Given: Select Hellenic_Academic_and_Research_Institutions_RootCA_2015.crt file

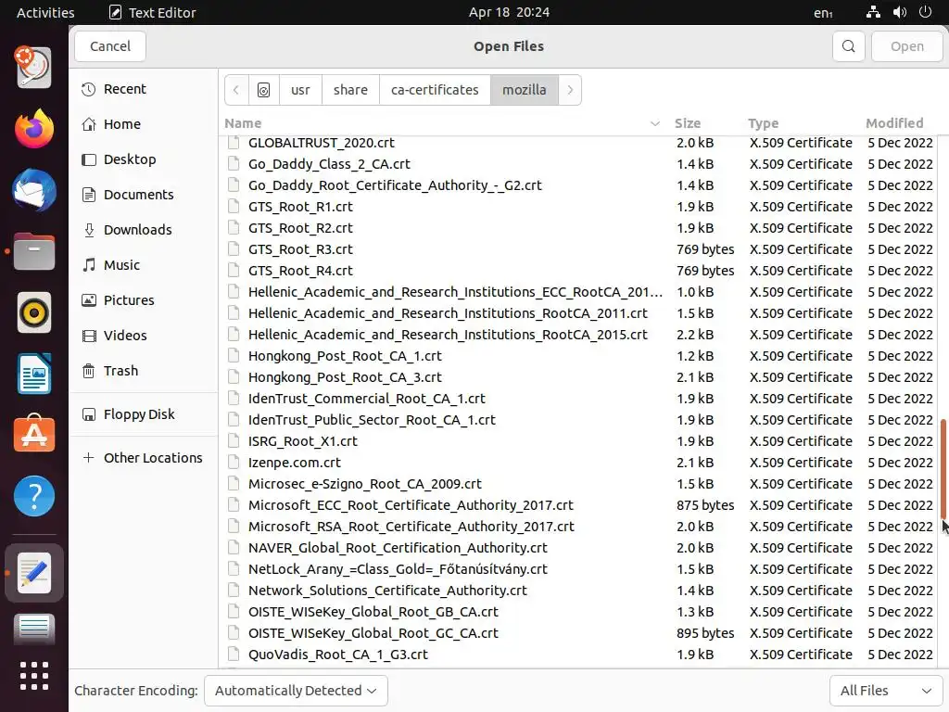Looking at the screenshot, I should tap(580, 335).
